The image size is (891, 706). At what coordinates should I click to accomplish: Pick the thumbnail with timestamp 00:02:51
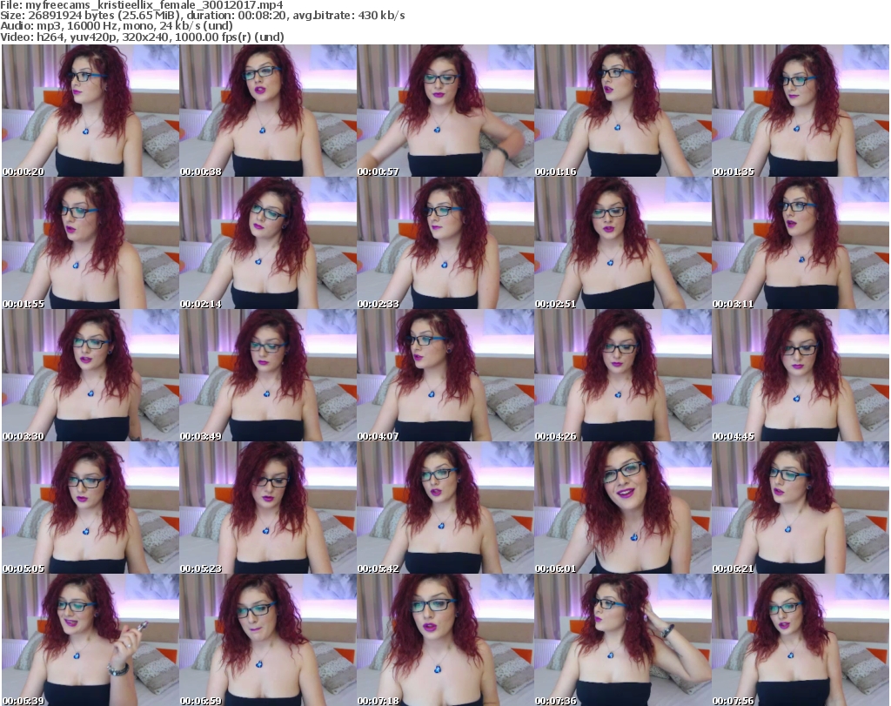point(623,243)
